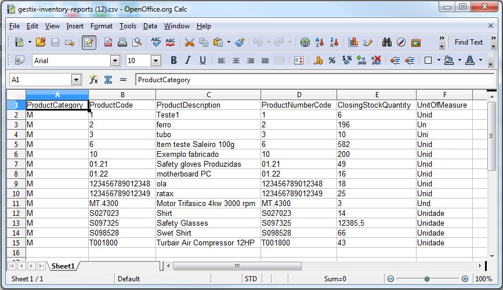Apply Currency number format icon
Image resolution: width=503 pixels, height=290 pixels.
(317, 60)
